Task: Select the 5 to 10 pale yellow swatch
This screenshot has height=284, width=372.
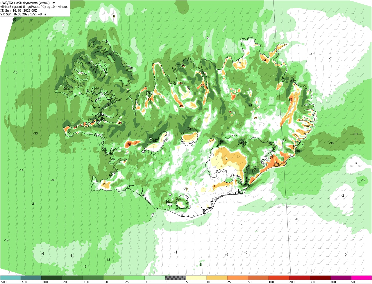Action: click(196, 278)
